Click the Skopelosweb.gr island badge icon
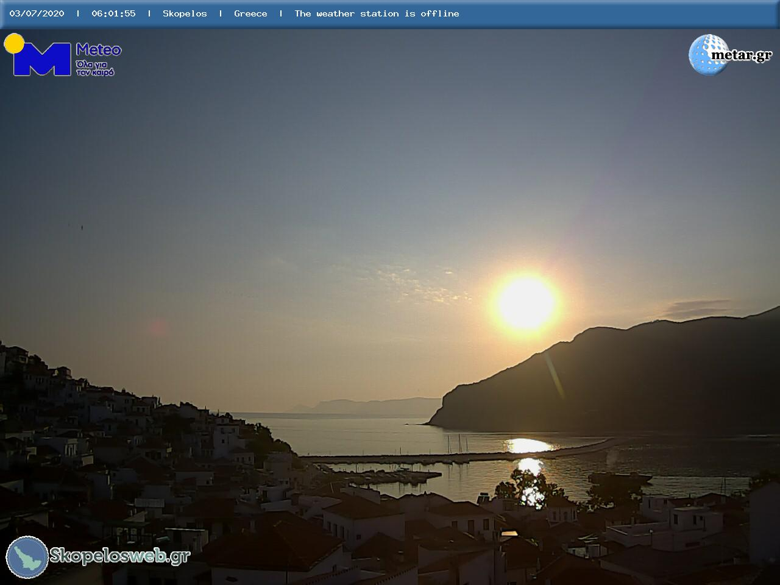Image resolution: width=780 pixels, height=585 pixels. coord(27,557)
